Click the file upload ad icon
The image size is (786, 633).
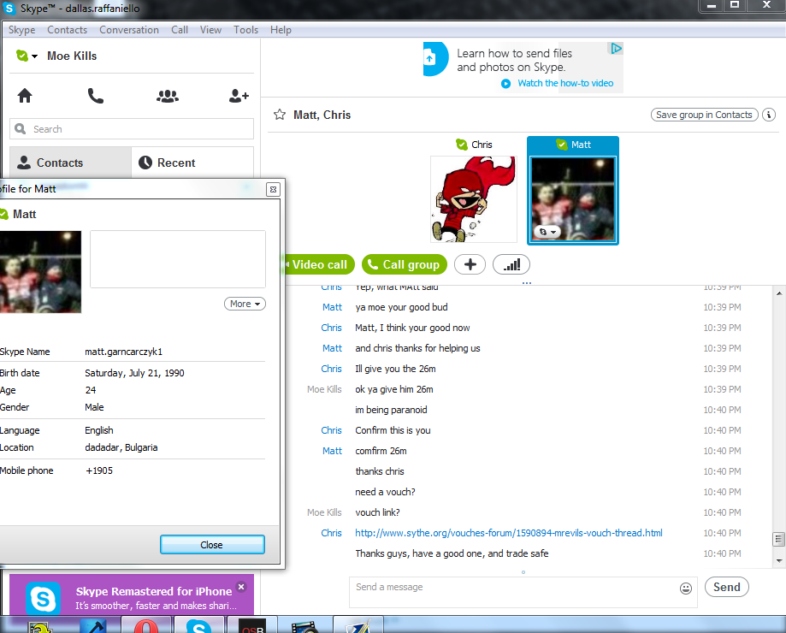(434, 59)
